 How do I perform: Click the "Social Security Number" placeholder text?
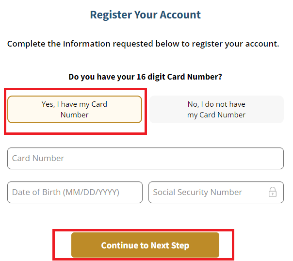click(197, 192)
